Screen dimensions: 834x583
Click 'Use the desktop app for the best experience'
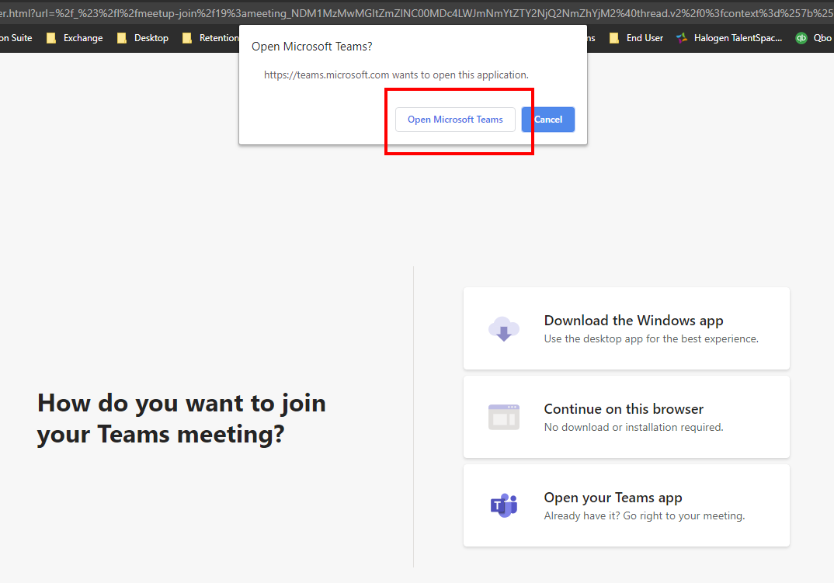tap(651, 338)
